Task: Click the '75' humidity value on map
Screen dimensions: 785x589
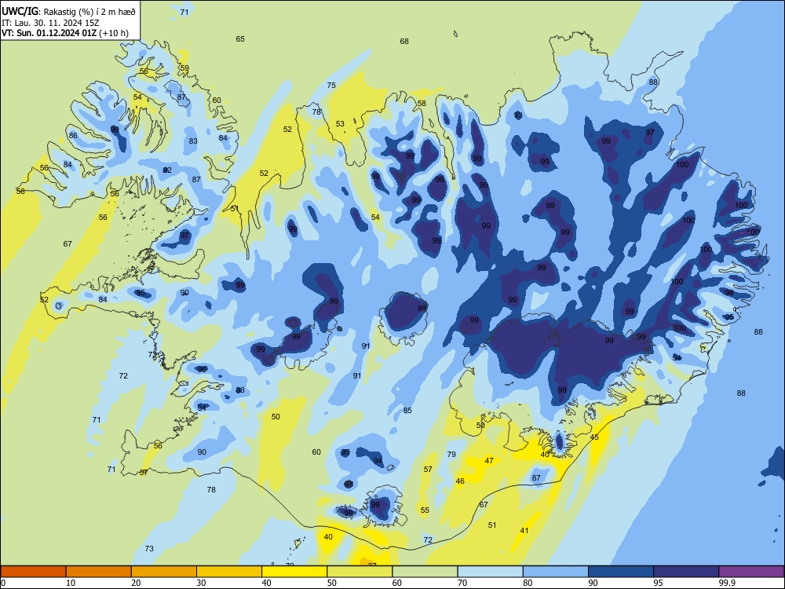Action: 331,86
